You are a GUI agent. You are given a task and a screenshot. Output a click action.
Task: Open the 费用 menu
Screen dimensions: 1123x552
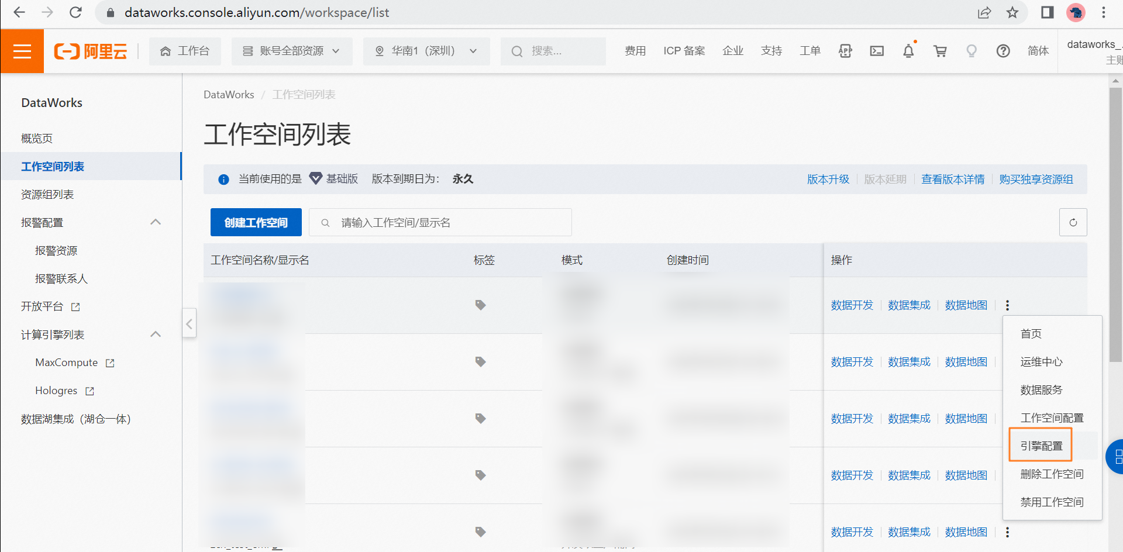(635, 51)
